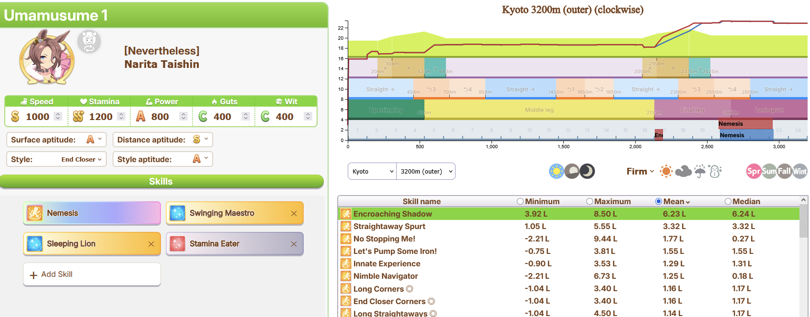Click Opening leg segment on chart

click(386, 109)
